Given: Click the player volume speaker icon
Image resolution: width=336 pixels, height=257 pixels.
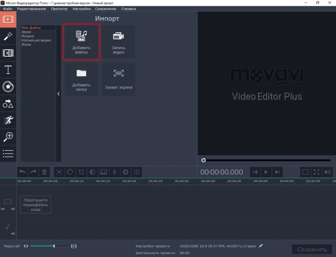Looking at the screenshot, I should [x=327, y=172].
